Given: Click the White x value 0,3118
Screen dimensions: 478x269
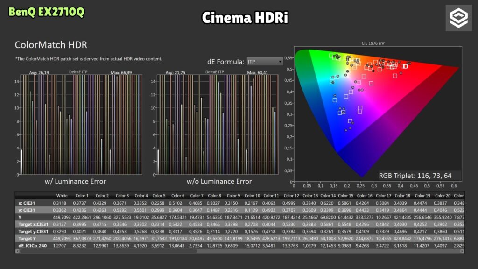Looking at the screenshot, I should pyautogui.click(x=59, y=203).
